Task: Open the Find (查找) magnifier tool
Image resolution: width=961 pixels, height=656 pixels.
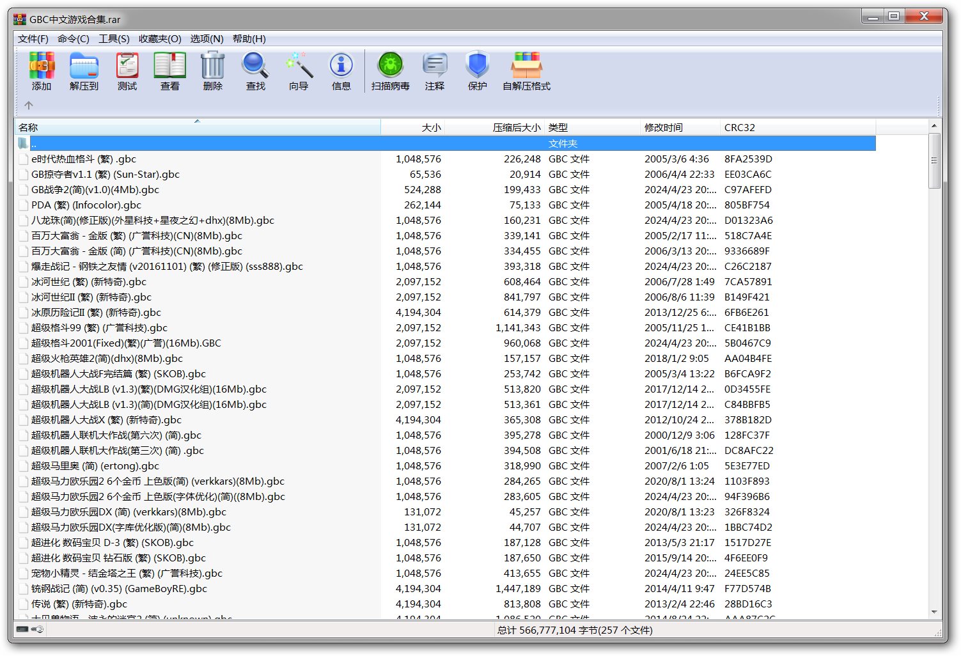Action: point(255,65)
